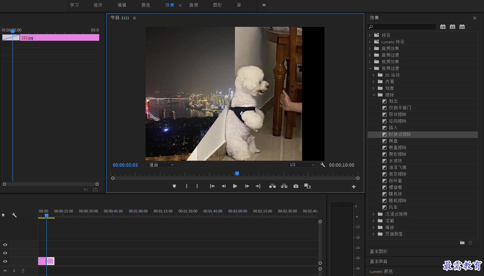The image size is (484, 276).
Task: Go to In point button
Action: [x=212, y=186]
